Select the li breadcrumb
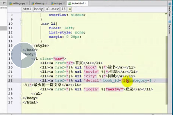The width and height of the screenshot is (173, 115). (x=64, y=9)
